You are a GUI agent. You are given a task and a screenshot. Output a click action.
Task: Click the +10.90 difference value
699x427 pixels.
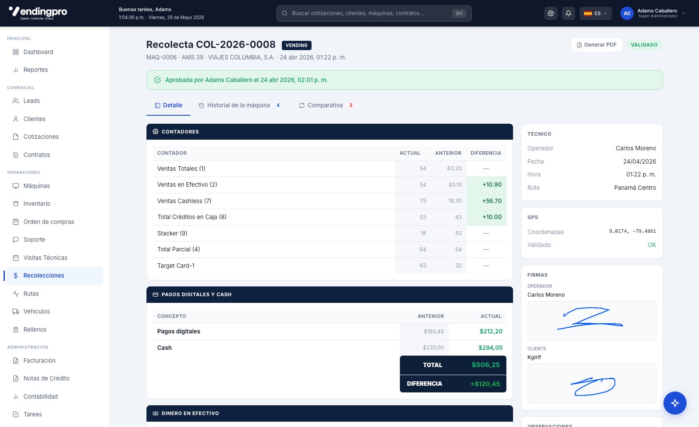(x=492, y=184)
